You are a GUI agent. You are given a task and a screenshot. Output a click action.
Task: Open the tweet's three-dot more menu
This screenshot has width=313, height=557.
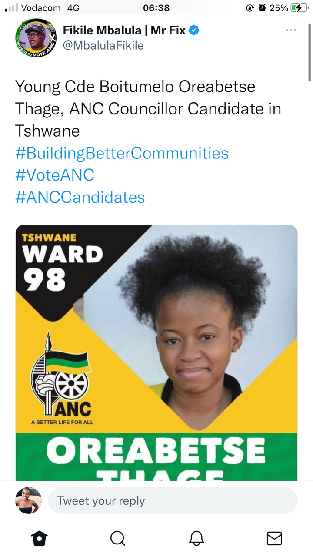pyautogui.click(x=291, y=30)
